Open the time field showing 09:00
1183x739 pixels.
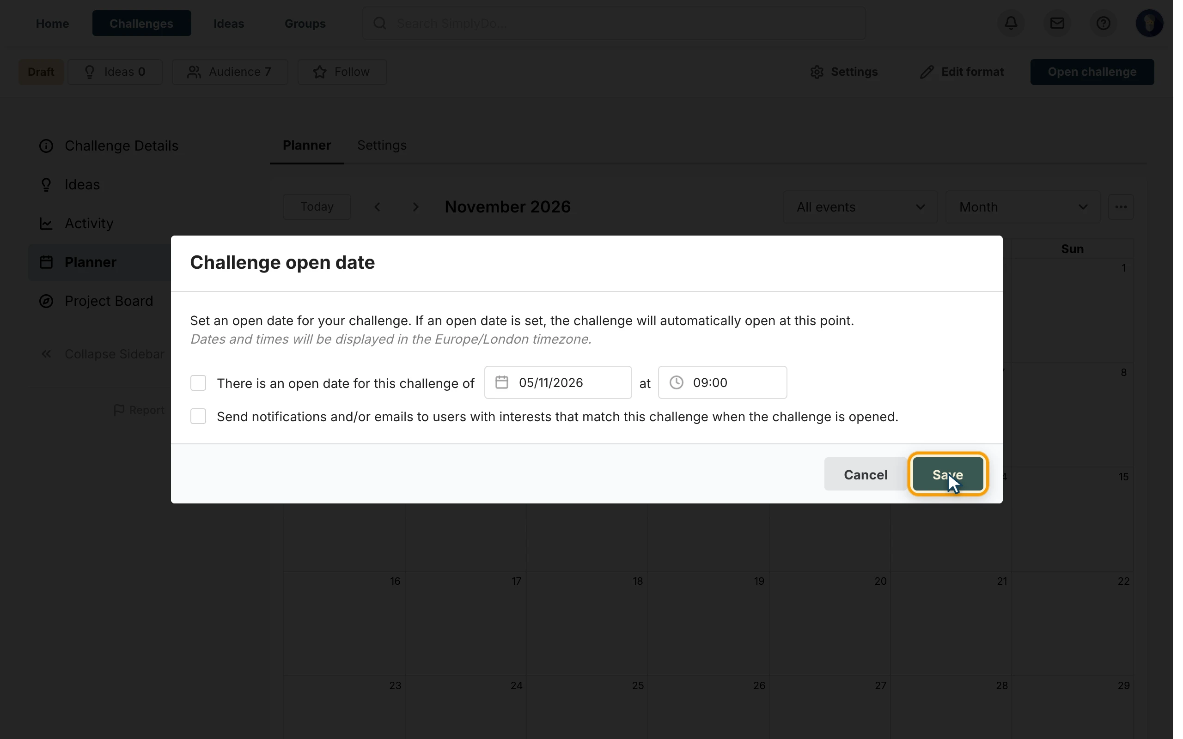[x=722, y=382]
